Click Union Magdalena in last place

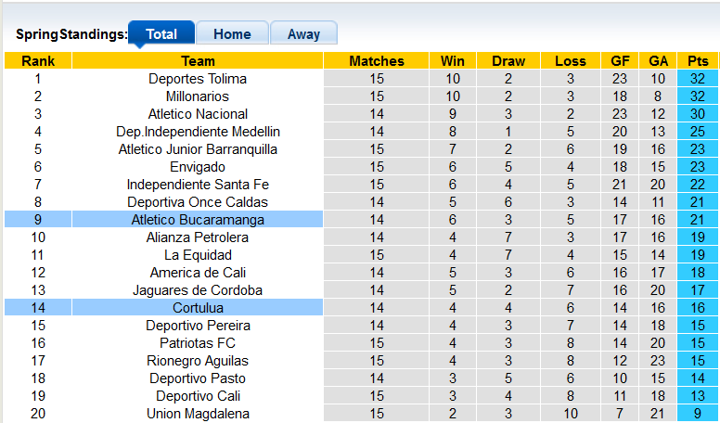pyautogui.click(x=198, y=414)
